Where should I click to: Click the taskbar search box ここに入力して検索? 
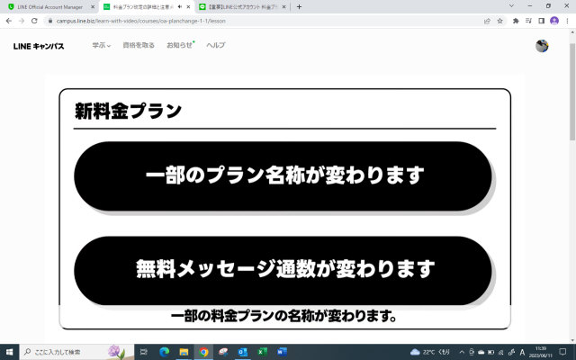pos(76,352)
